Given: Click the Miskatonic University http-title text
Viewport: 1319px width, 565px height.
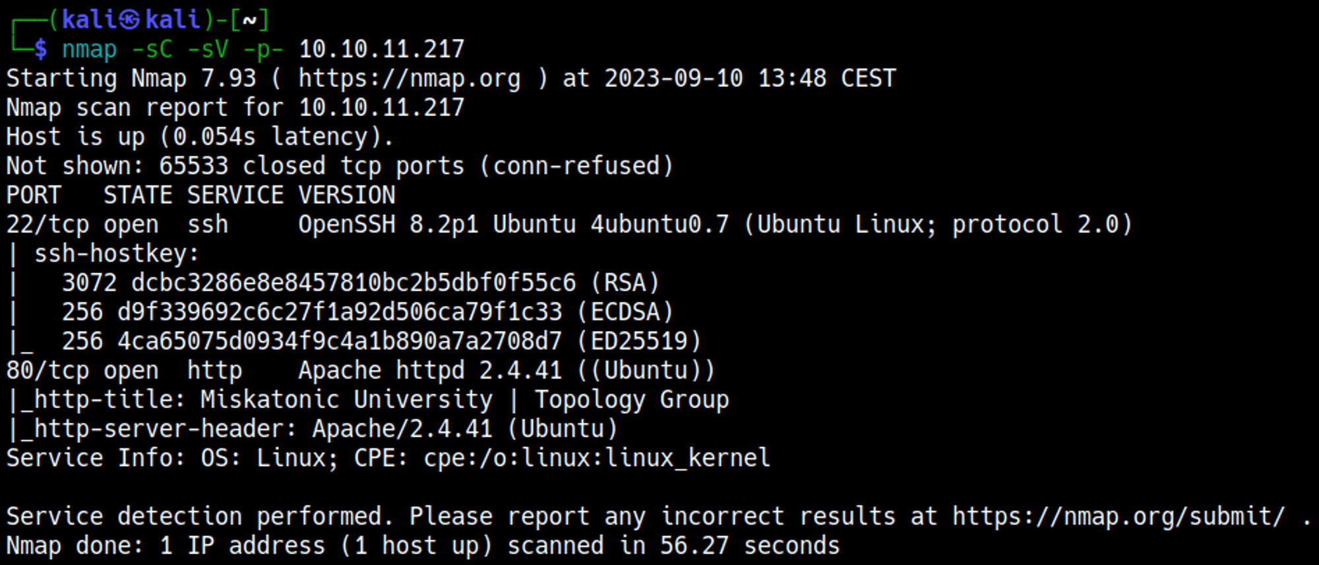Looking at the screenshot, I should coord(346,400).
